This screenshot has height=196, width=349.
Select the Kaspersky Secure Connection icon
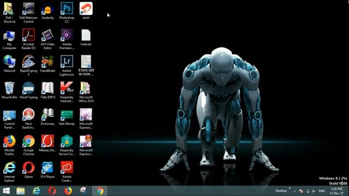click(x=67, y=142)
